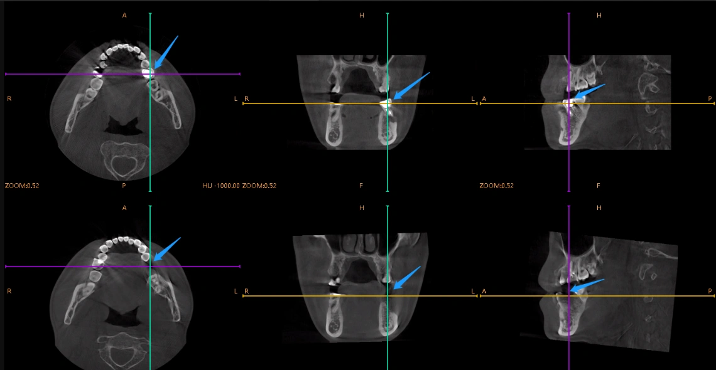Viewport: 716px width, 370px height.
Task: Focus the upper coronal slice image
Action: point(361,102)
